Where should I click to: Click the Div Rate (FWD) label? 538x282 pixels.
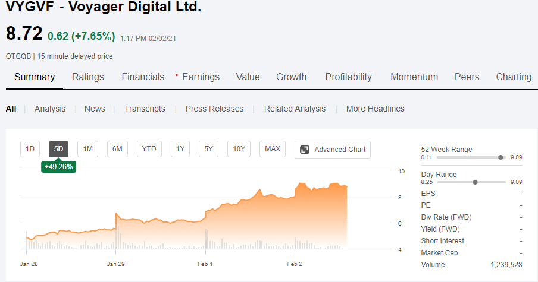[446, 217]
